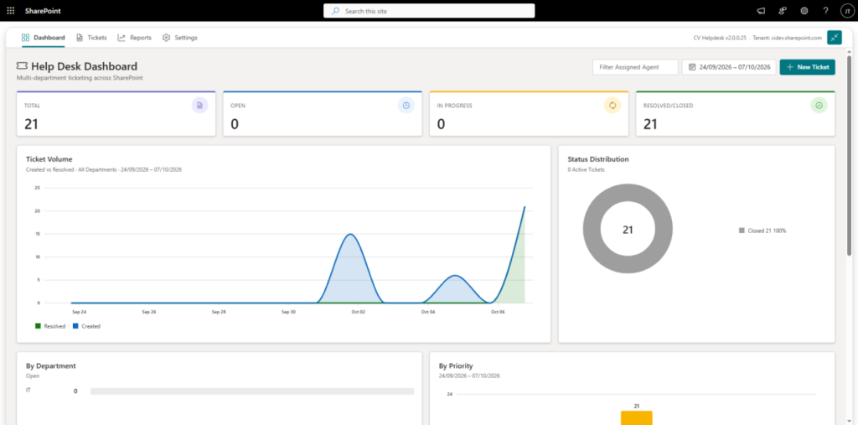Toggle the collapse fullscreen arrows button
Screen dimensions: 858x425
click(835, 37)
